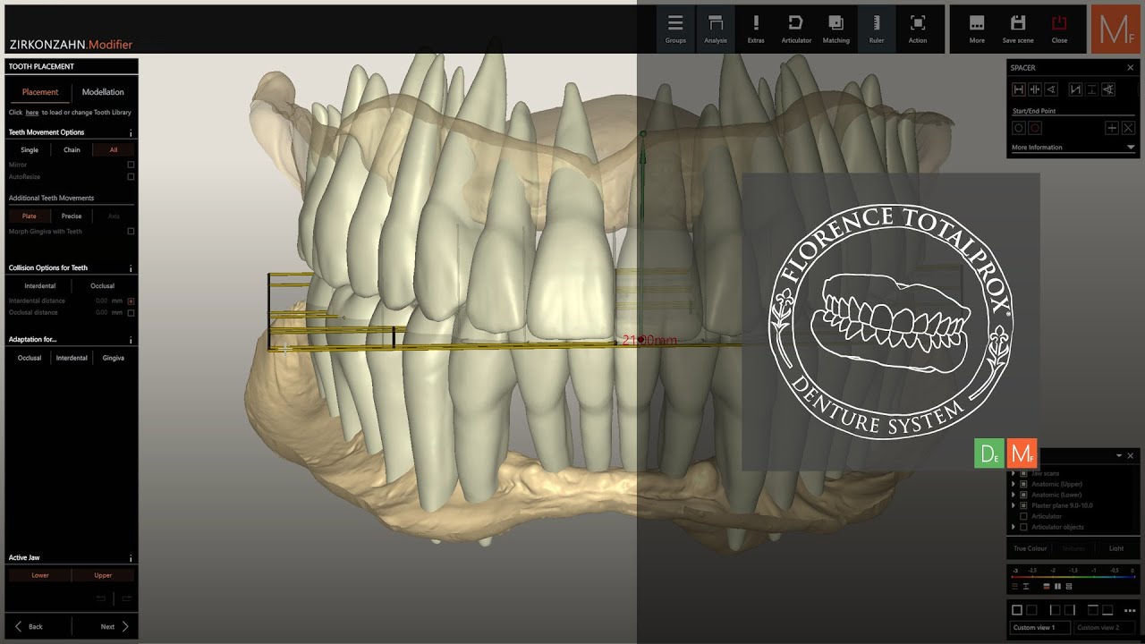Click the red Close power icon

pyautogui.click(x=1059, y=29)
